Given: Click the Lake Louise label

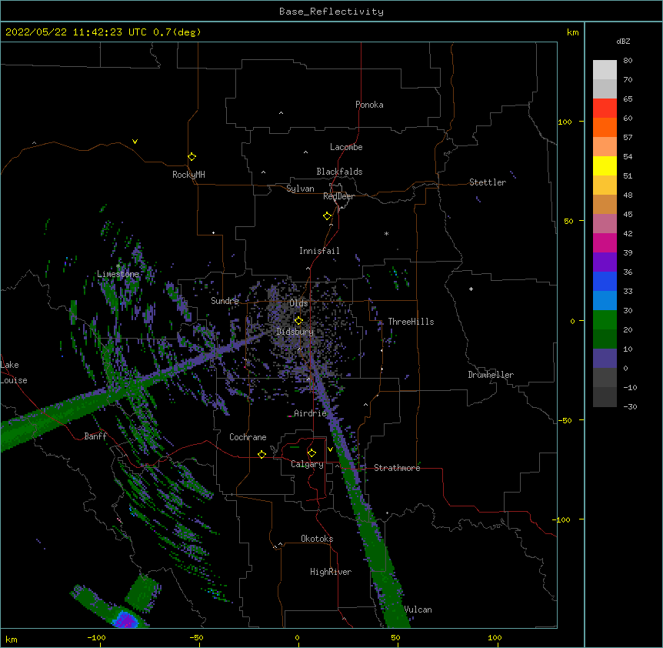Looking at the screenshot, I should 14,372.
